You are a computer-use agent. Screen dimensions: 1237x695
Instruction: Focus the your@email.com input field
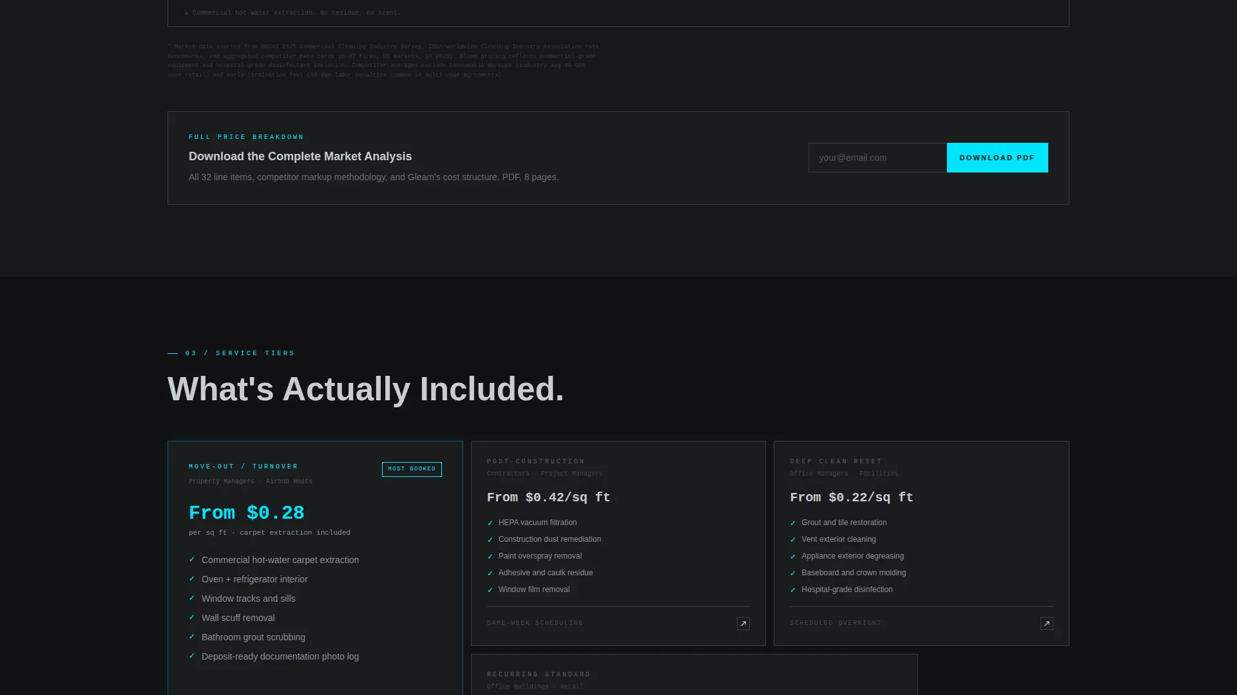point(877,158)
